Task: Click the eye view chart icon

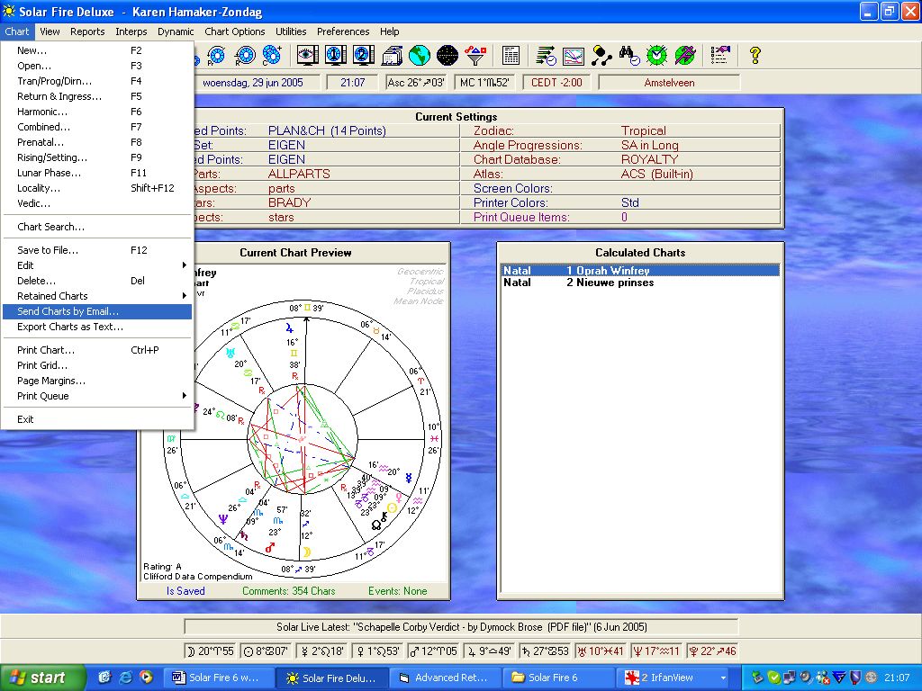Action: click(308, 56)
